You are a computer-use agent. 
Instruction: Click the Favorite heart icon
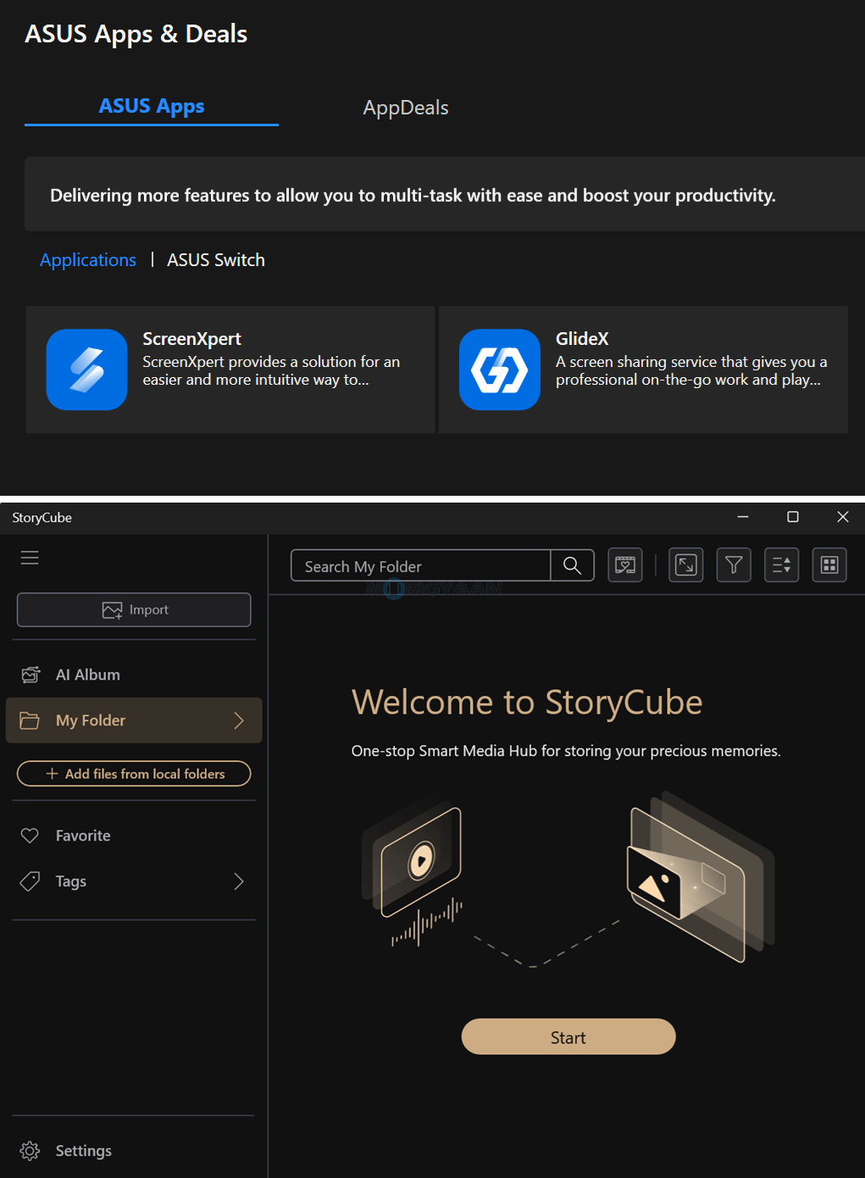30,836
